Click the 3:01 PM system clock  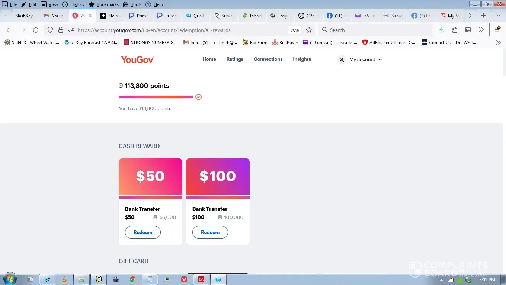(x=487, y=280)
